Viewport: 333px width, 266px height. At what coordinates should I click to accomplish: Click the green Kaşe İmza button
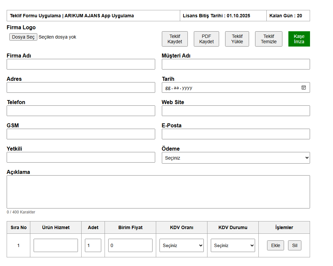pos(299,39)
